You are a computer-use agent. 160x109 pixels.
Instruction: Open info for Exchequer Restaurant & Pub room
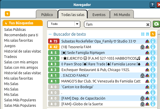[x=153, y=70]
